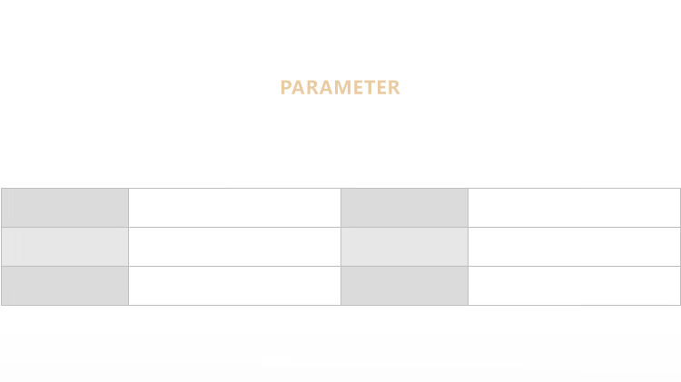The width and height of the screenshot is (681, 382).
Task: Click the horizontal line between middle and bottom rows
Action: click(272, 266)
